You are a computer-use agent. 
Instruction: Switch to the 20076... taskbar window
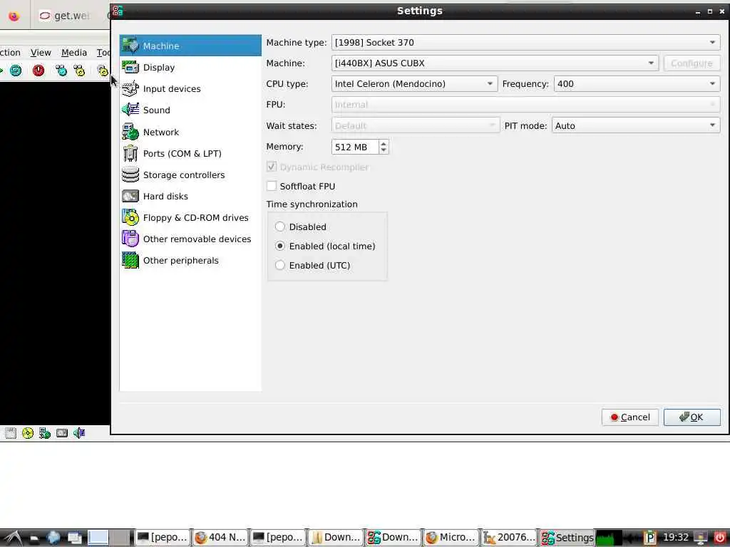click(x=508, y=538)
